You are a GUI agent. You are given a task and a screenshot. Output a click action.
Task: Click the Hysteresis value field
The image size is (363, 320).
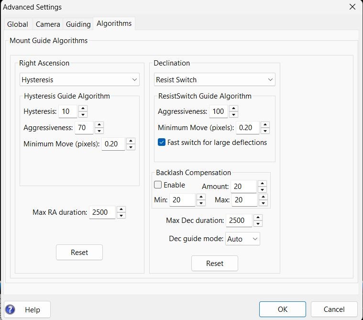68,111
